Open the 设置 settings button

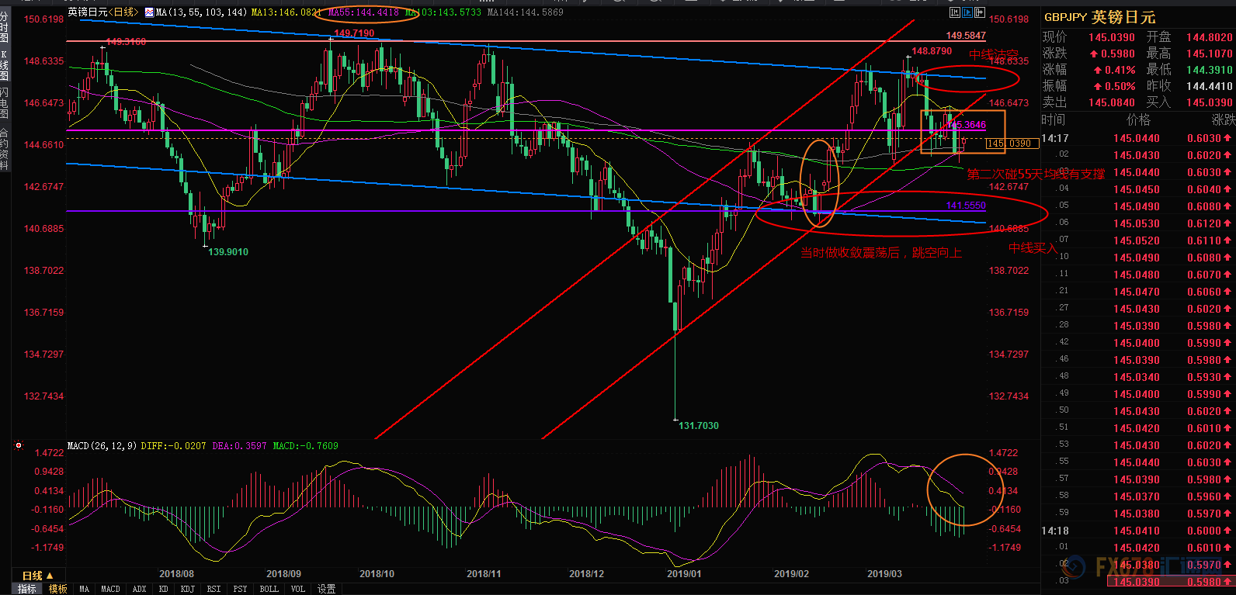(x=326, y=589)
